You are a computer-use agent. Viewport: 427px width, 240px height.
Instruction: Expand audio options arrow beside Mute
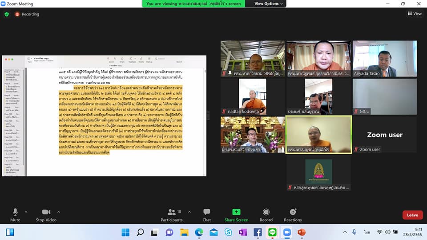(x=26, y=212)
